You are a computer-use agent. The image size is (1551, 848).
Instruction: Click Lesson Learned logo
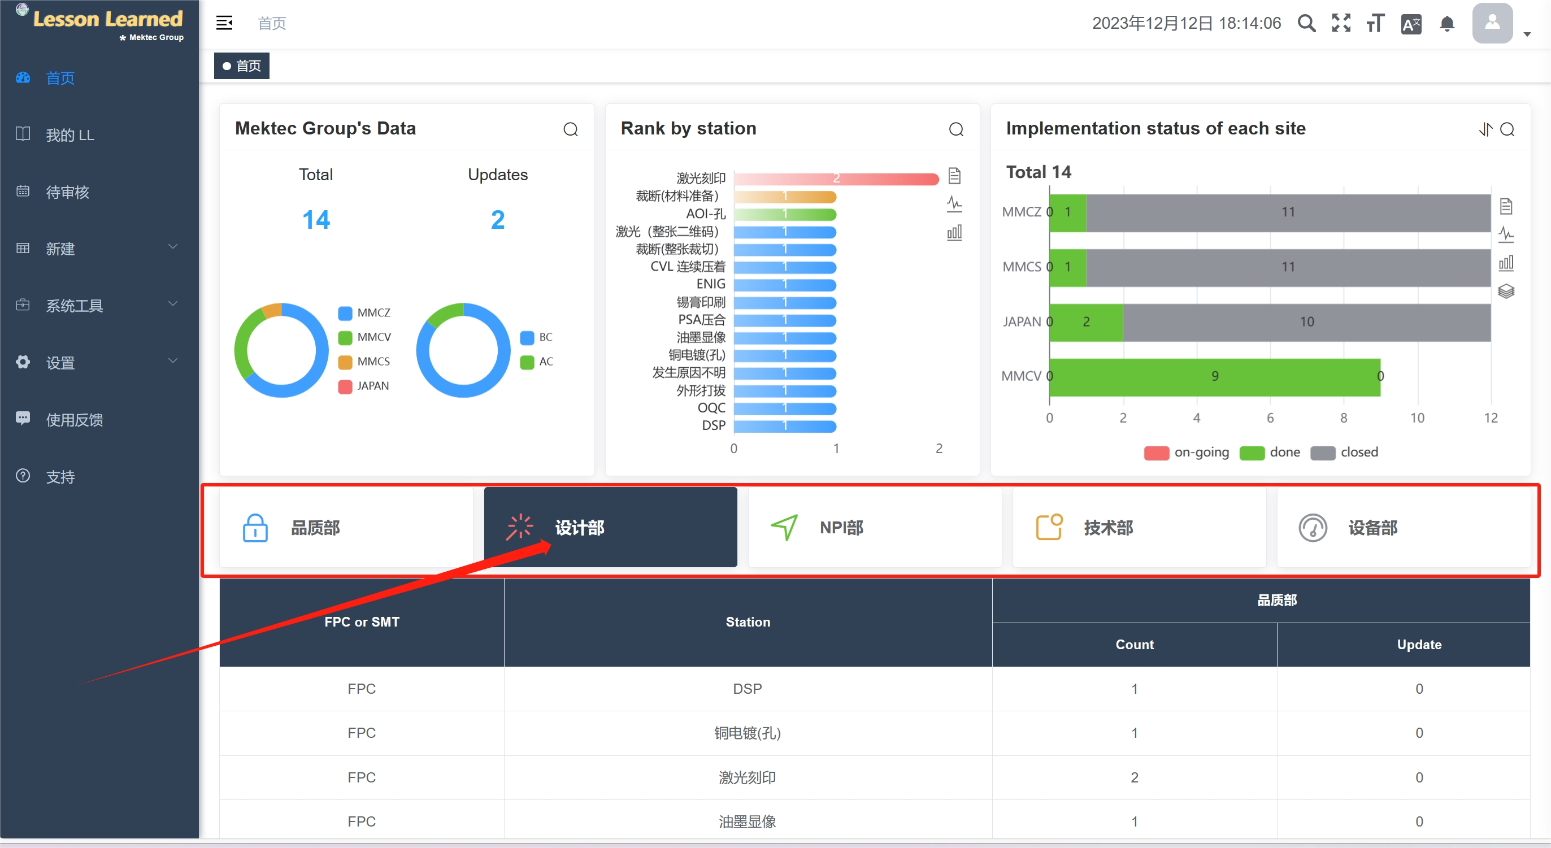coord(101,23)
